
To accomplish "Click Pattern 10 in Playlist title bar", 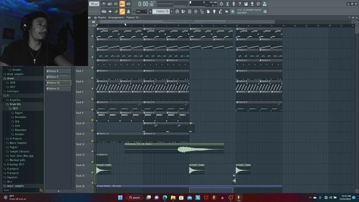I will pyautogui.click(x=132, y=17).
